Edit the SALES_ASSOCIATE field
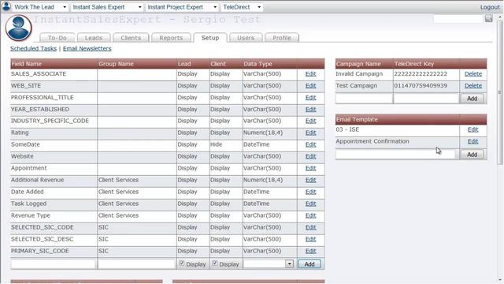 pos(310,73)
